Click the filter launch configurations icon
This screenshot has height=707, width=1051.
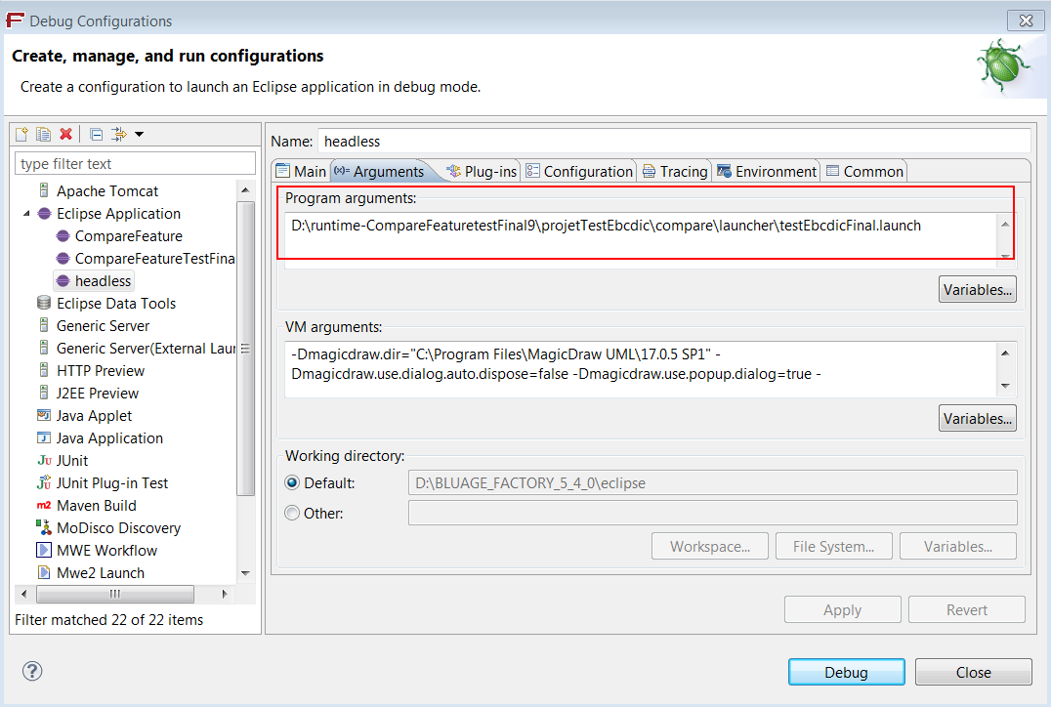click(118, 135)
